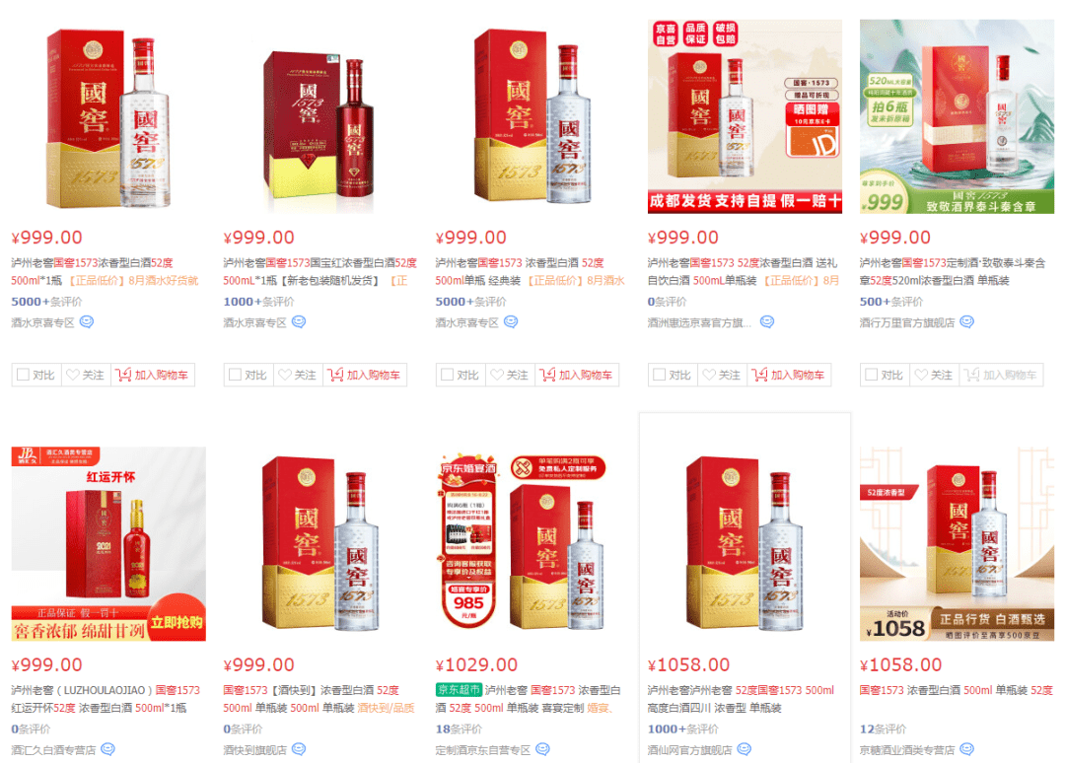Image resolution: width=1065 pixels, height=763 pixels.
Task: Open chat icon beside 酒行万里官方旗舰店
Action: pos(967,321)
